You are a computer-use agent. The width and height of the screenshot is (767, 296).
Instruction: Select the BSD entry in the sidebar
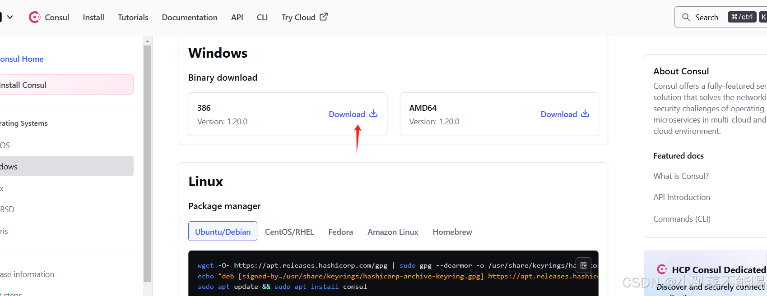pos(7,209)
